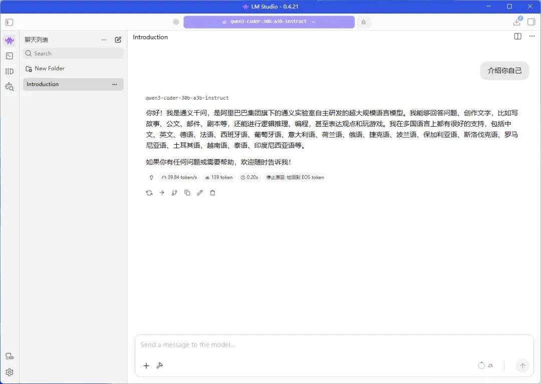Open the Discover model search view
Screen dimensions: 541x384
click(x=10, y=87)
